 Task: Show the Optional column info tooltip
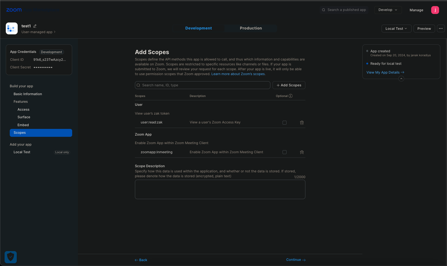tap(290, 96)
